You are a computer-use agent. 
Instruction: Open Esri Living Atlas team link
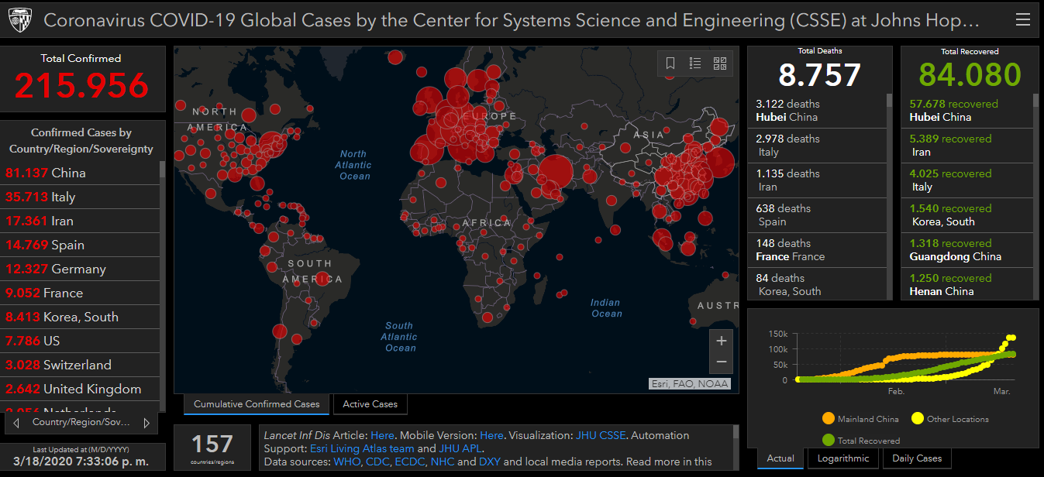(362, 448)
